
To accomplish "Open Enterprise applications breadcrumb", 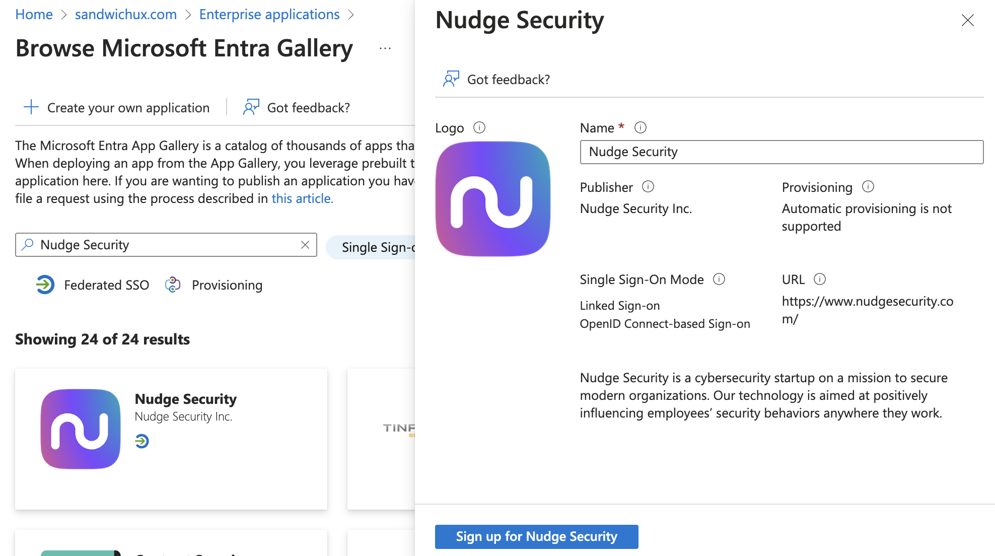I will pyautogui.click(x=269, y=15).
